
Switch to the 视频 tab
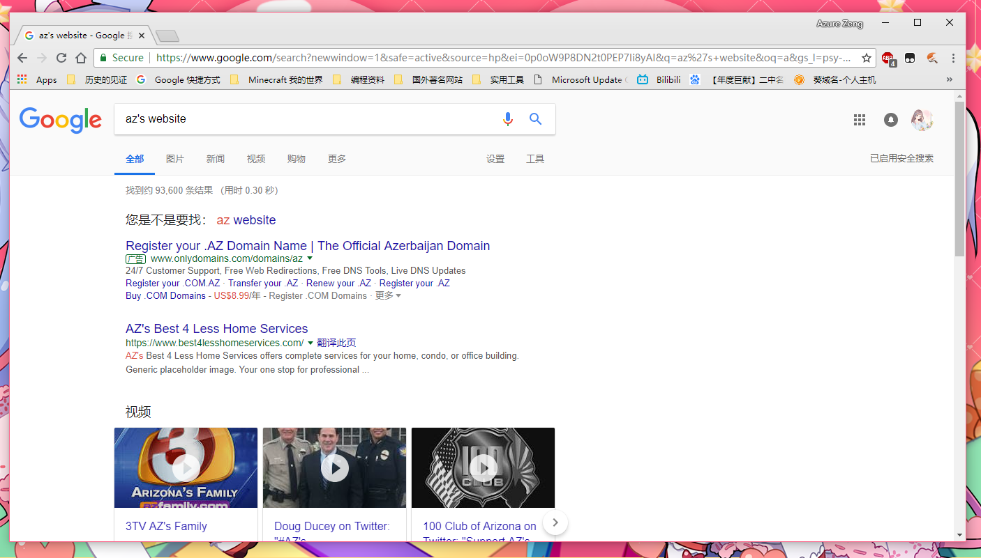tap(256, 159)
